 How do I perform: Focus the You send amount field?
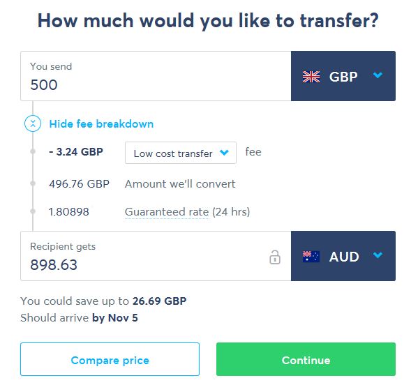pos(156,76)
